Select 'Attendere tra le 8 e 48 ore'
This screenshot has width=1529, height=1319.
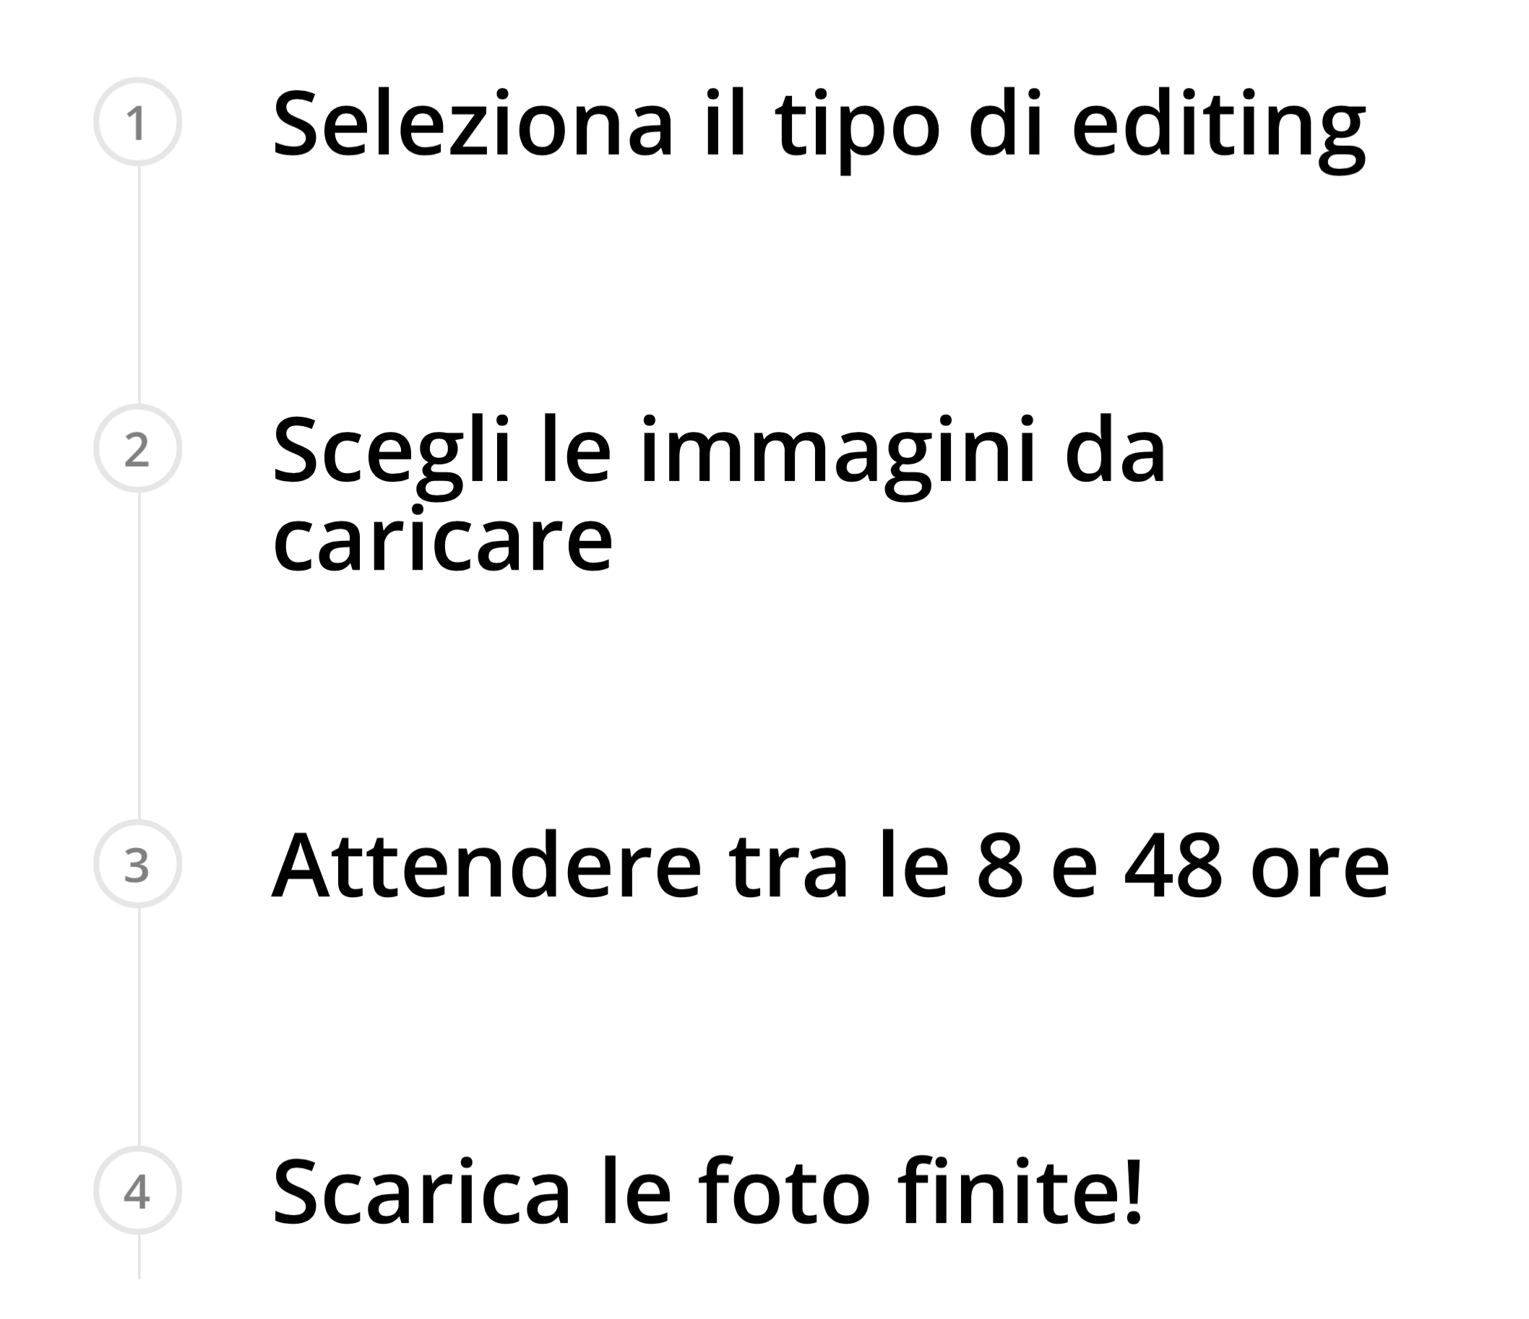pyautogui.click(x=831, y=865)
